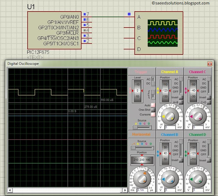Click the oscilloscope terminal C pin
218x196 pixels.
(x=129, y=38)
